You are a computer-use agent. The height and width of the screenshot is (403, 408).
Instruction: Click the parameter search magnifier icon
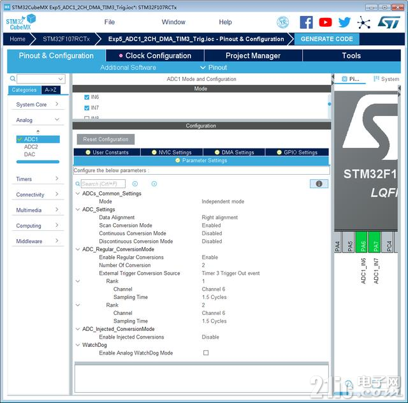pyautogui.click(x=78, y=184)
